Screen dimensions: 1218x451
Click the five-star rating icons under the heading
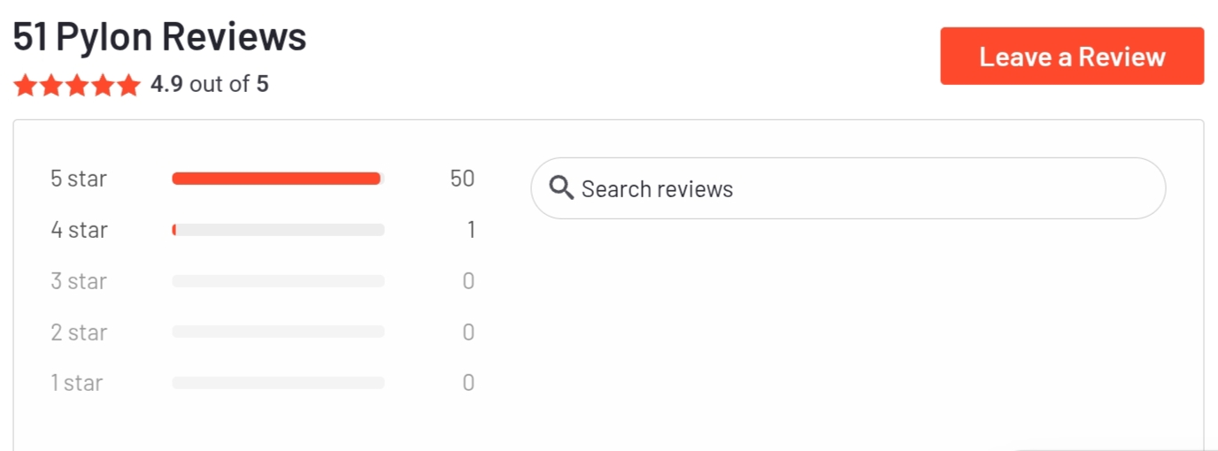point(77,85)
